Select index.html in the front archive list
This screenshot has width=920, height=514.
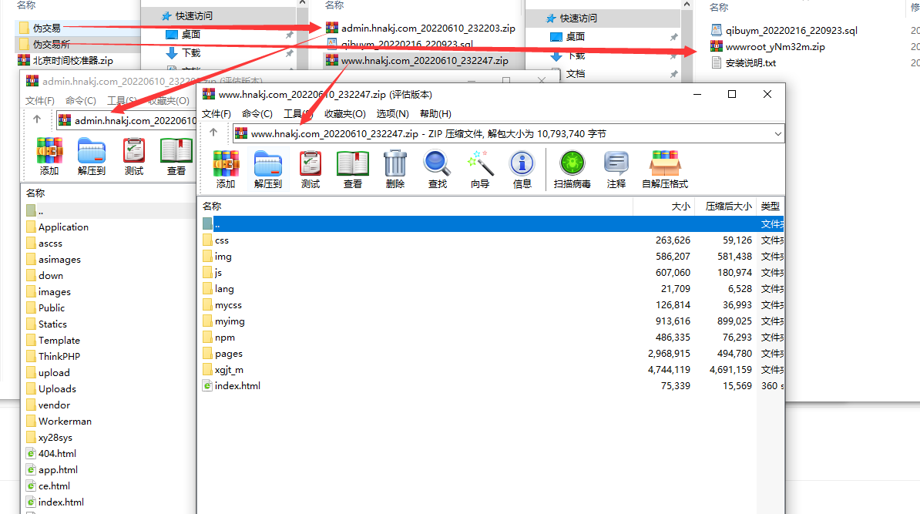click(237, 386)
